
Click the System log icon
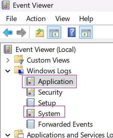30,113
